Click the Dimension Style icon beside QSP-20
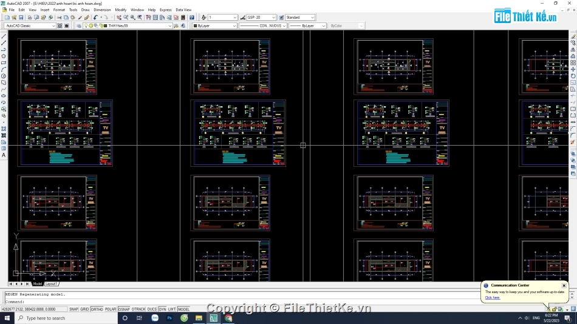 (242, 17)
